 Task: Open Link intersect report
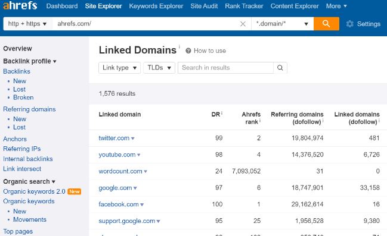click(22, 169)
